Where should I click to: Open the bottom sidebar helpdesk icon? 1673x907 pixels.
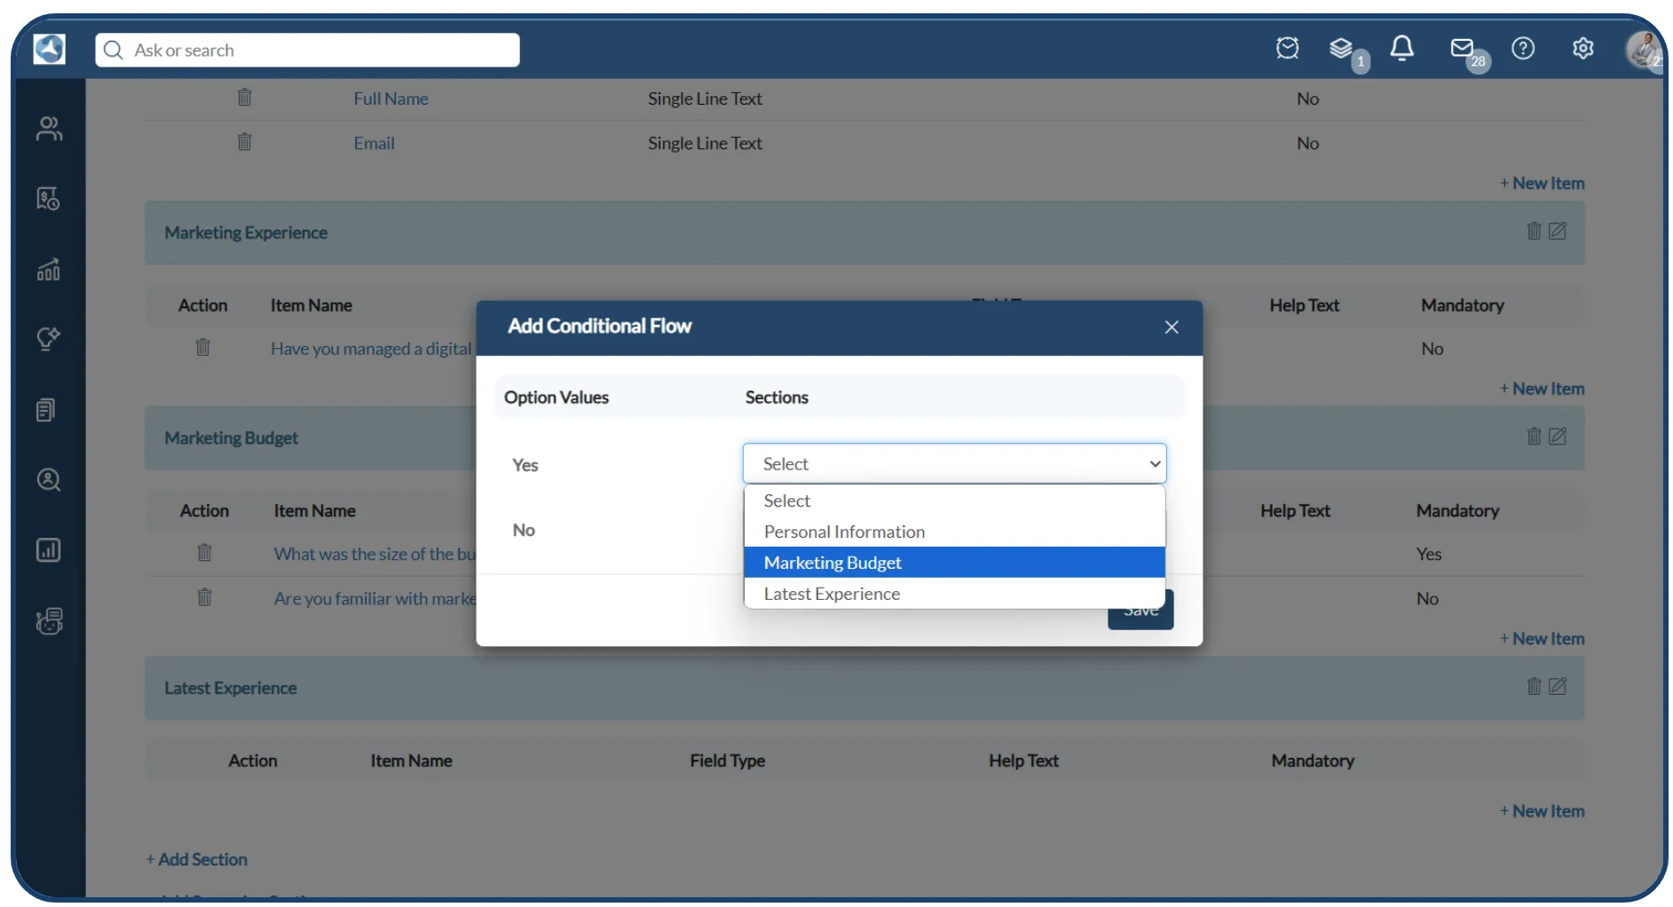[49, 620]
